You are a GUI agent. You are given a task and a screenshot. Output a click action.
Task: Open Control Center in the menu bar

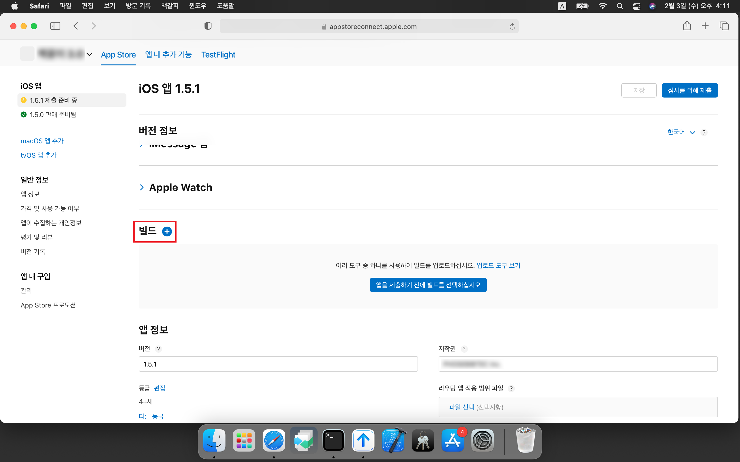click(637, 6)
